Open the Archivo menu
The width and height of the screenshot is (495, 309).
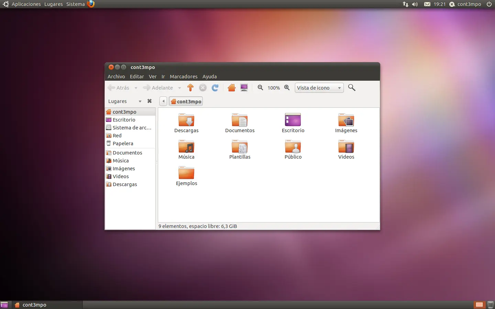point(116,77)
